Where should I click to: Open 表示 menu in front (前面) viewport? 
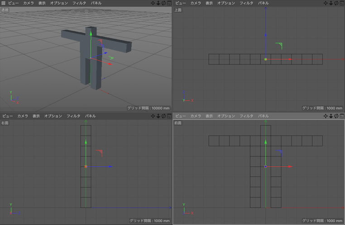point(209,116)
